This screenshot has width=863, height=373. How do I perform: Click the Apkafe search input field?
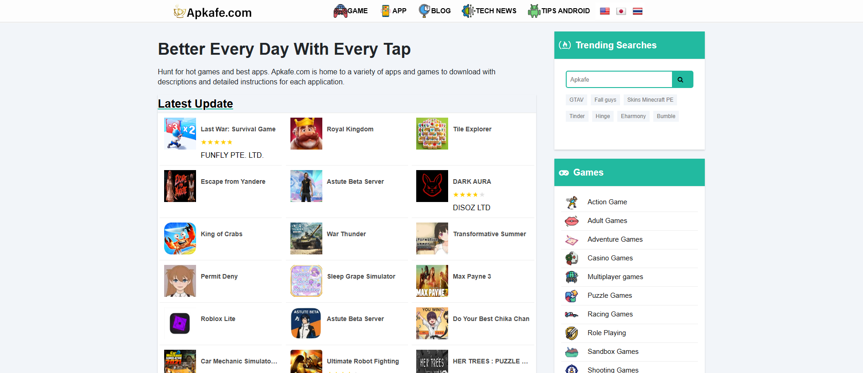tap(619, 79)
